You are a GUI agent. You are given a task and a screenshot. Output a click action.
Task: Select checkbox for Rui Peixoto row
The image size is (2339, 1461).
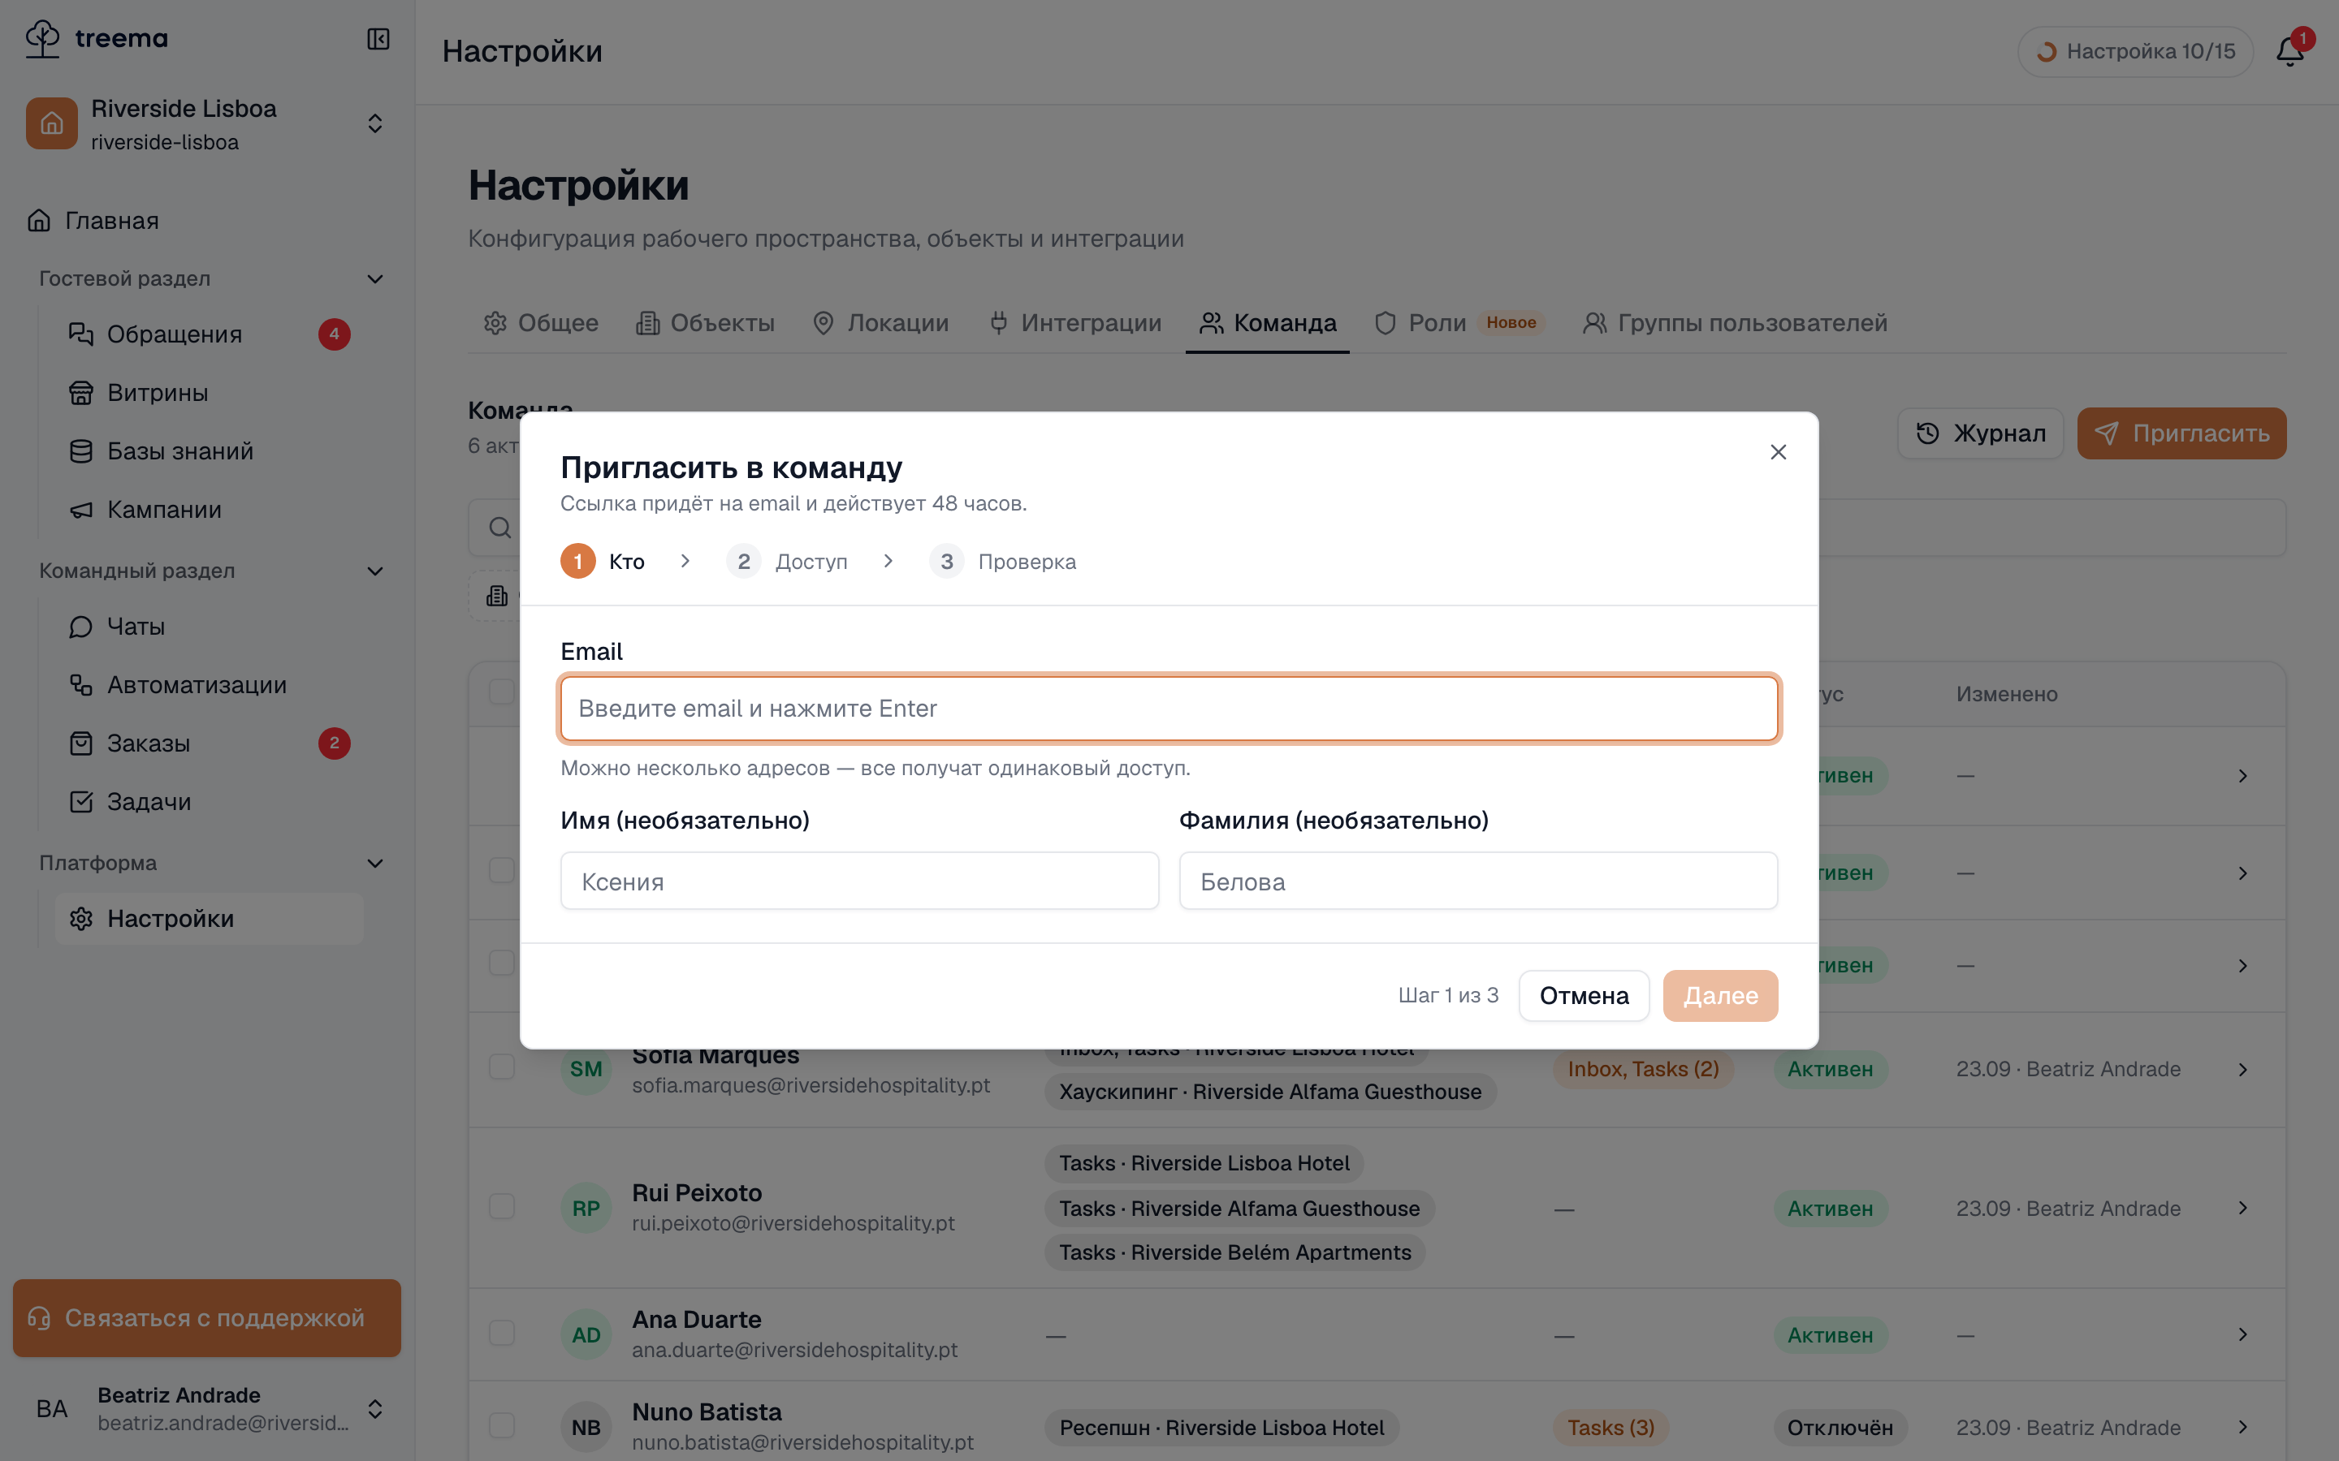click(x=502, y=1207)
